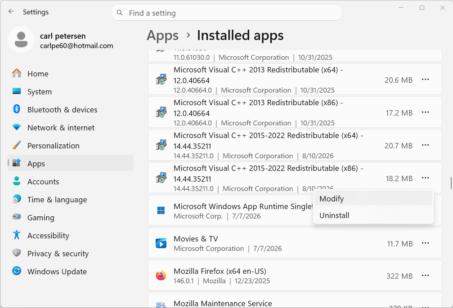
Task: Click the Apps breadcrumb link
Action: (x=163, y=36)
